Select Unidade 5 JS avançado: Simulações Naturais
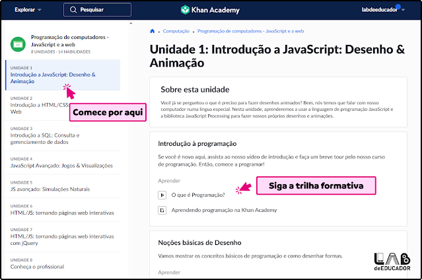The image size is (422, 280). (63, 186)
